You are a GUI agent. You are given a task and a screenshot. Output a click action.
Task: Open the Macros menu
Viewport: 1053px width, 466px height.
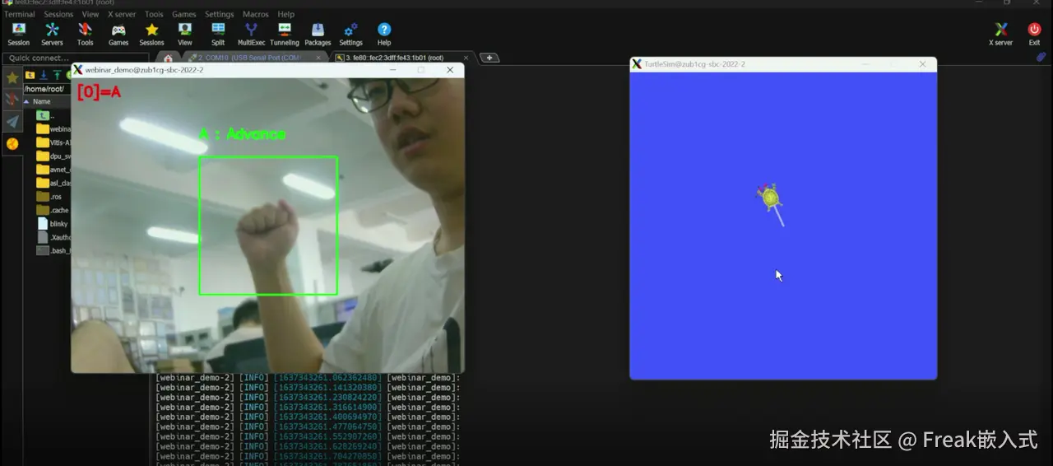tap(256, 14)
